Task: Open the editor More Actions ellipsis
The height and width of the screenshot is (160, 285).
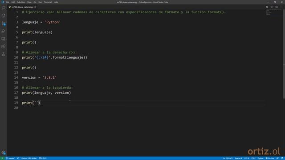Action: 281,7
